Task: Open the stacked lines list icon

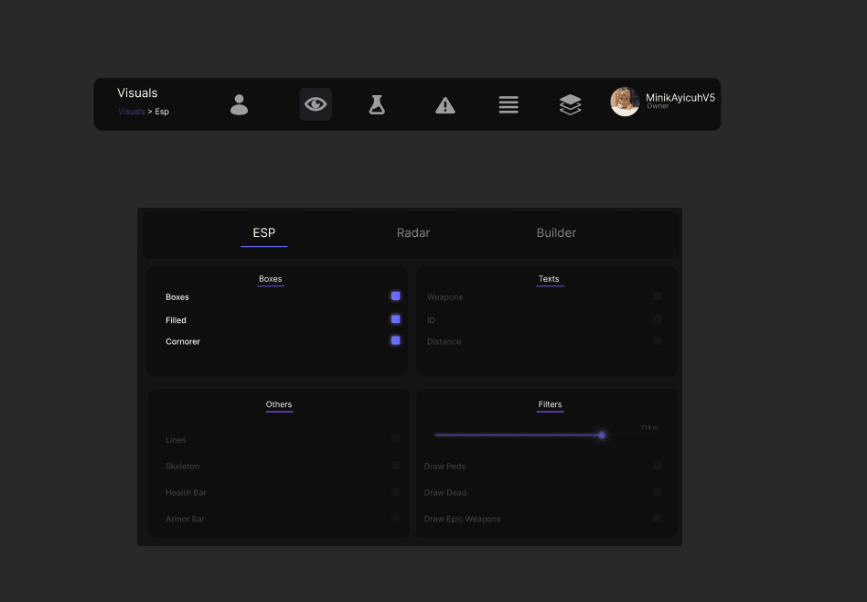Action: [x=508, y=104]
